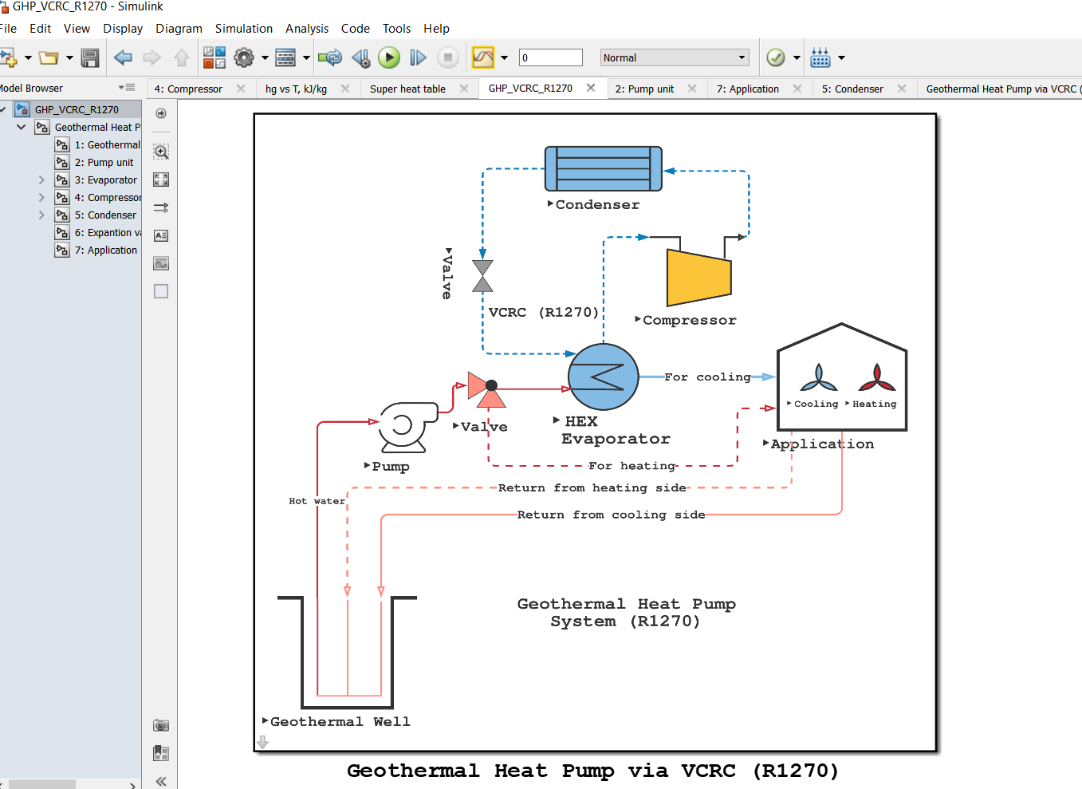Viewport: 1082px width, 789px height.
Task: Open the Library Browser icon
Action: click(214, 57)
